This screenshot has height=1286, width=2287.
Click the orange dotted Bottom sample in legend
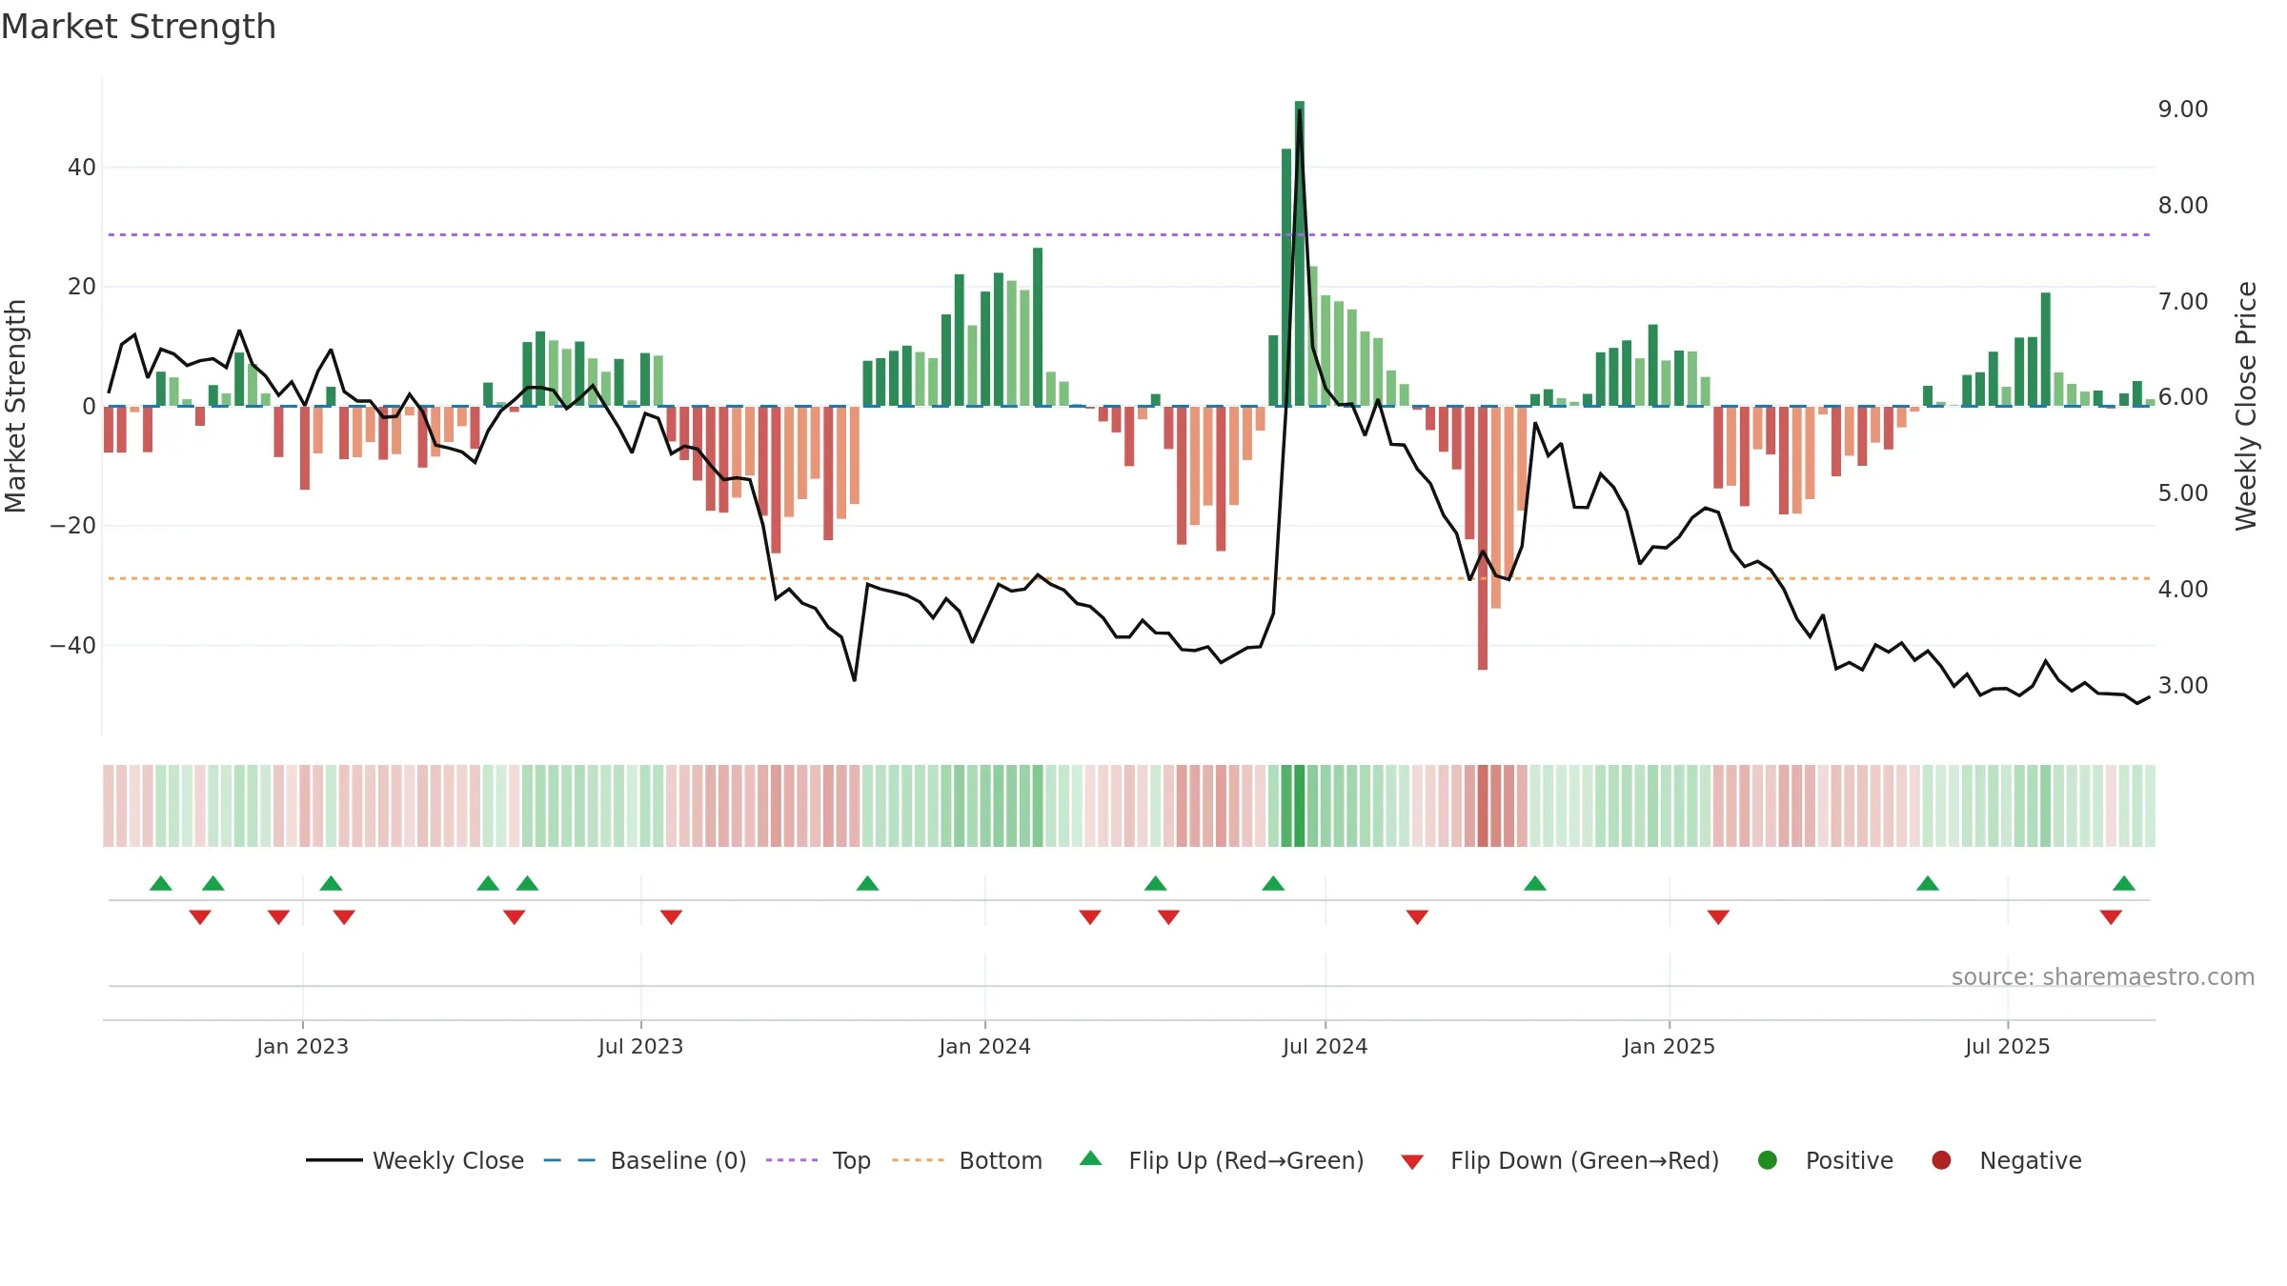[x=919, y=1160]
